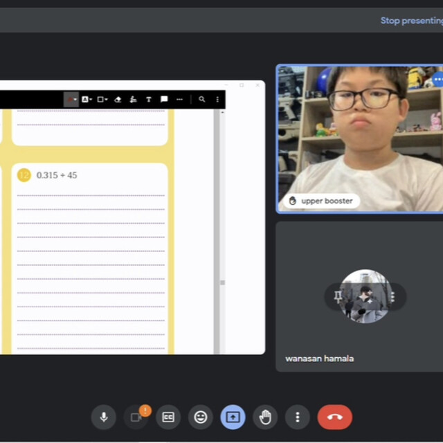443x443 pixels.
Task: Leave the call with red button
Action: 335,417
